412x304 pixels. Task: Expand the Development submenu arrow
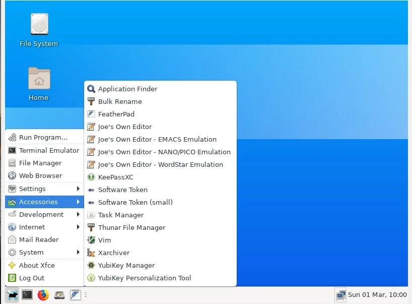click(78, 214)
